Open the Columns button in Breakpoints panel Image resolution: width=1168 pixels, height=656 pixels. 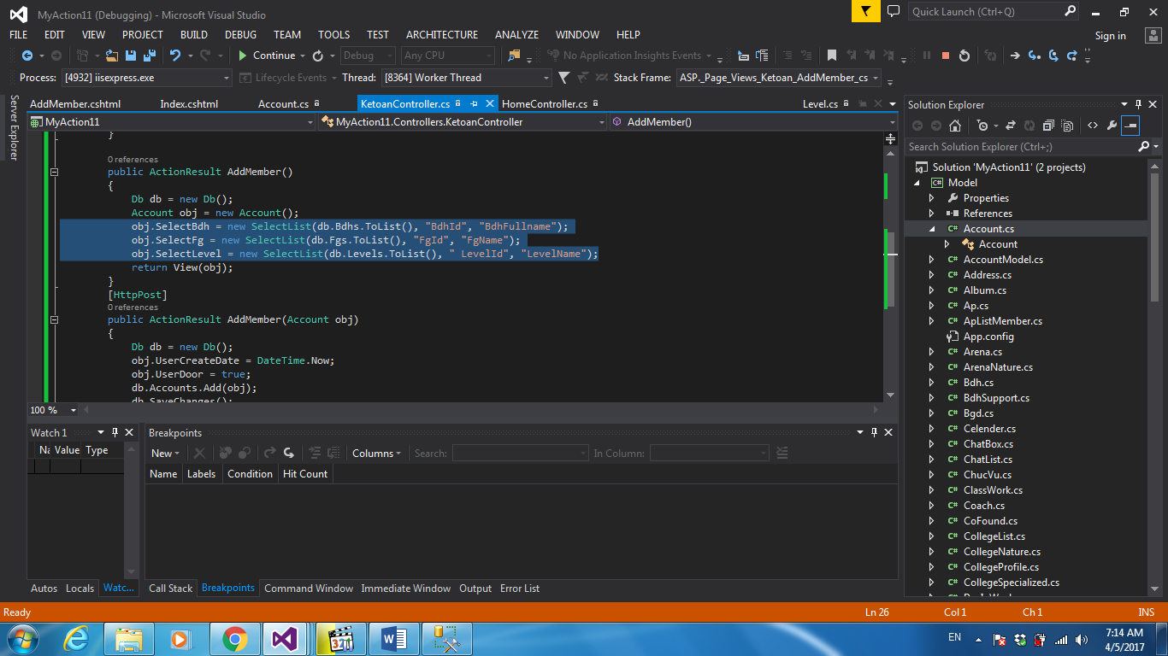(x=376, y=454)
